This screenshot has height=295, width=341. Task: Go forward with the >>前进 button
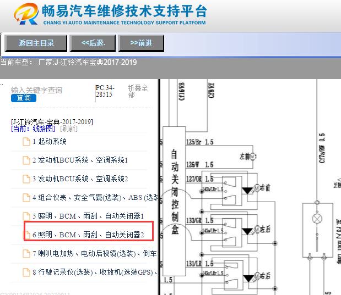point(141,43)
